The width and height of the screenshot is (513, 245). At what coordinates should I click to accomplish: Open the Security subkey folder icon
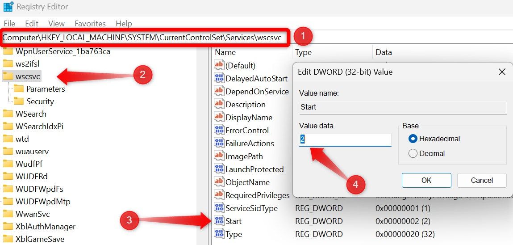[x=19, y=101]
